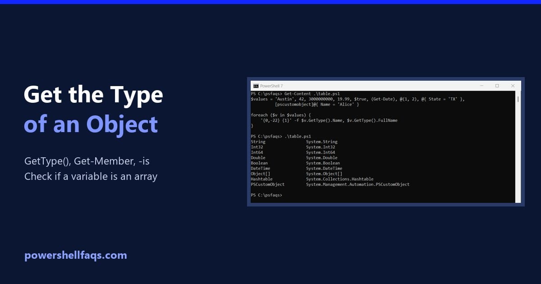The height and width of the screenshot is (284, 541).
Task: Click the 'System.DateTime' full name output
Action: coord(324,169)
